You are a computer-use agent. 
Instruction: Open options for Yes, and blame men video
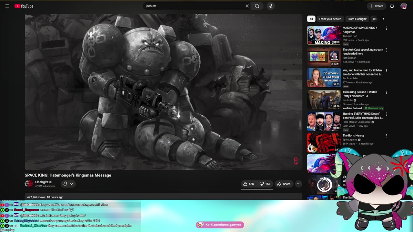click(x=387, y=71)
